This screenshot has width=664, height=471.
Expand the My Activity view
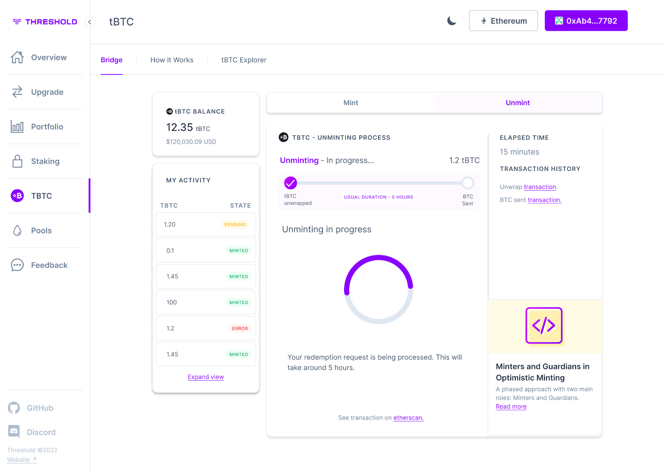pos(206,377)
